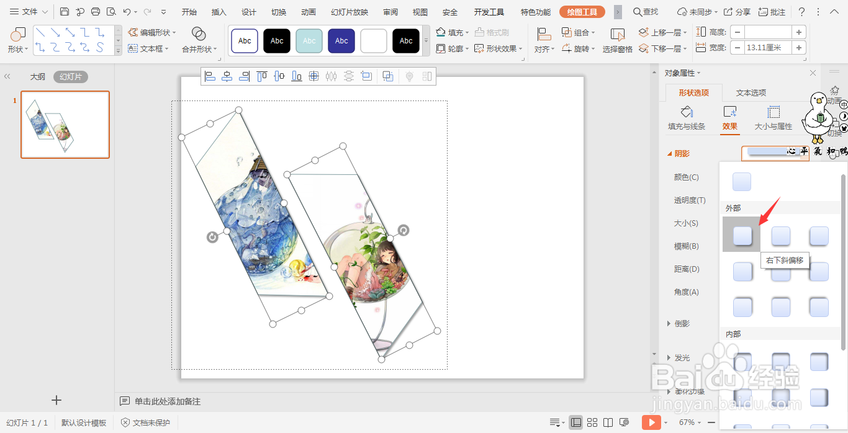
Task: Open the 动画 ribbon tab
Action: point(309,12)
